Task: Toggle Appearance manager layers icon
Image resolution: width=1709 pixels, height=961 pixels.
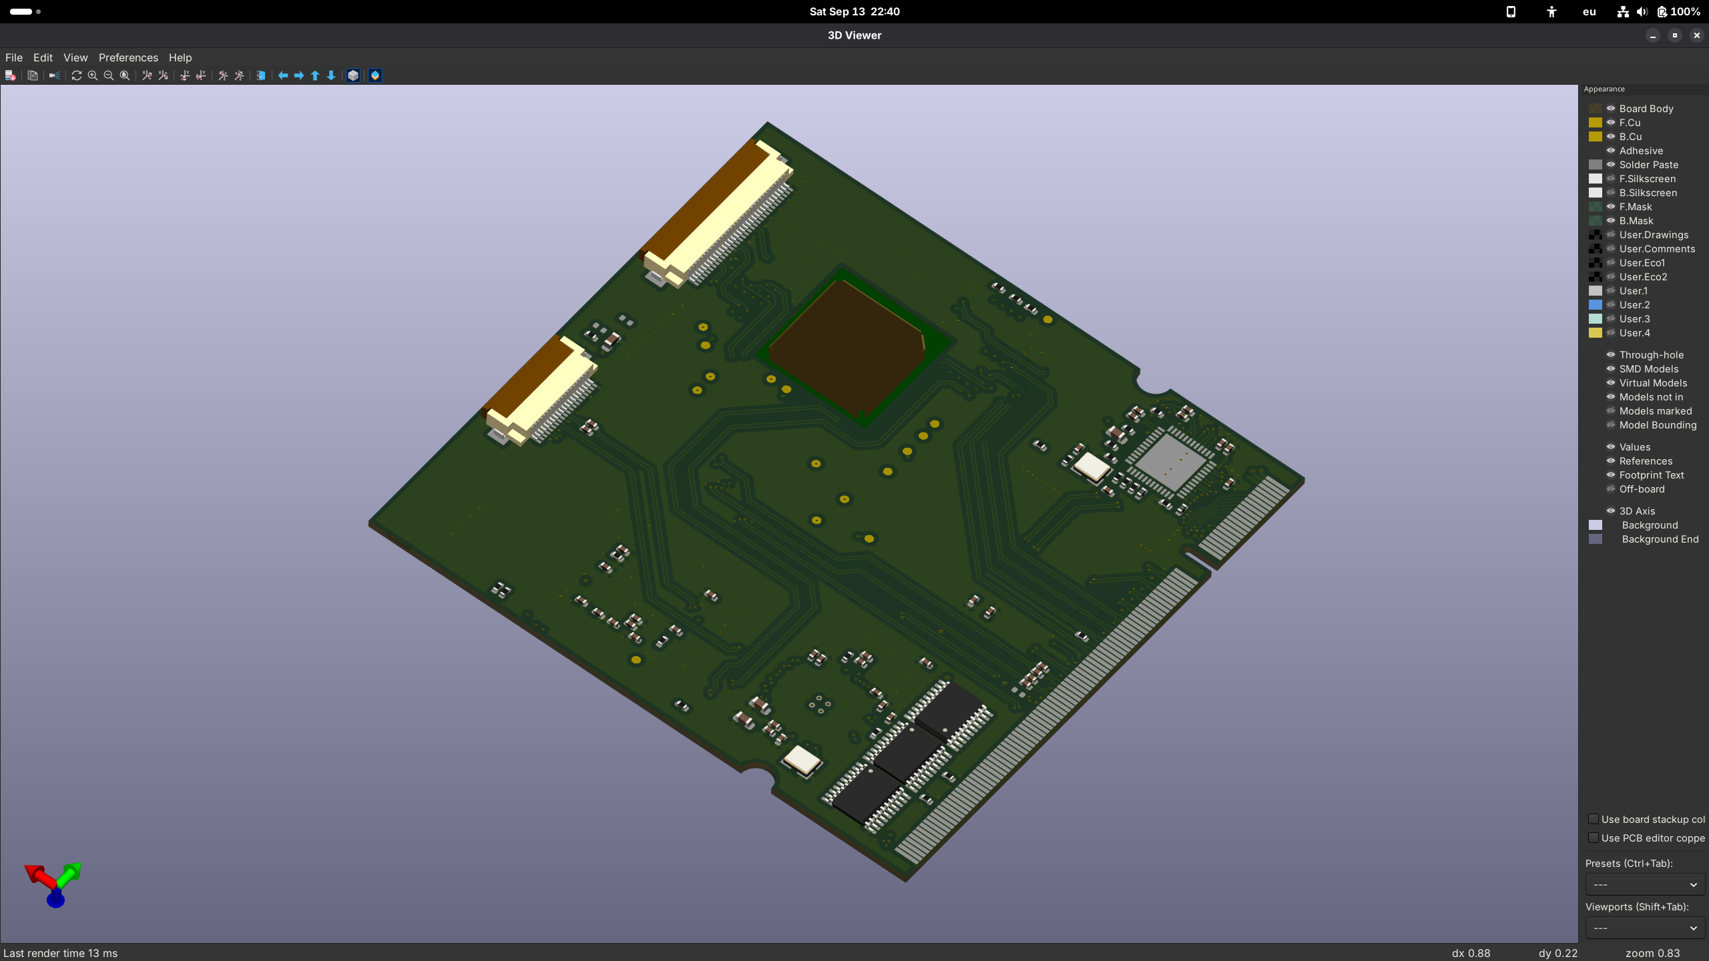Action: (x=375, y=75)
